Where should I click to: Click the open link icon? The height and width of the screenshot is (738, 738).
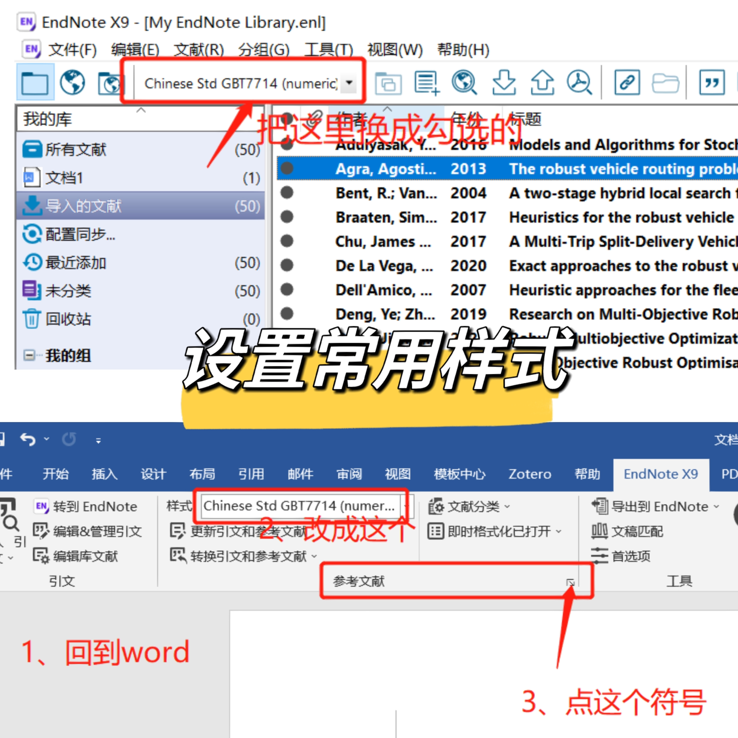click(627, 82)
